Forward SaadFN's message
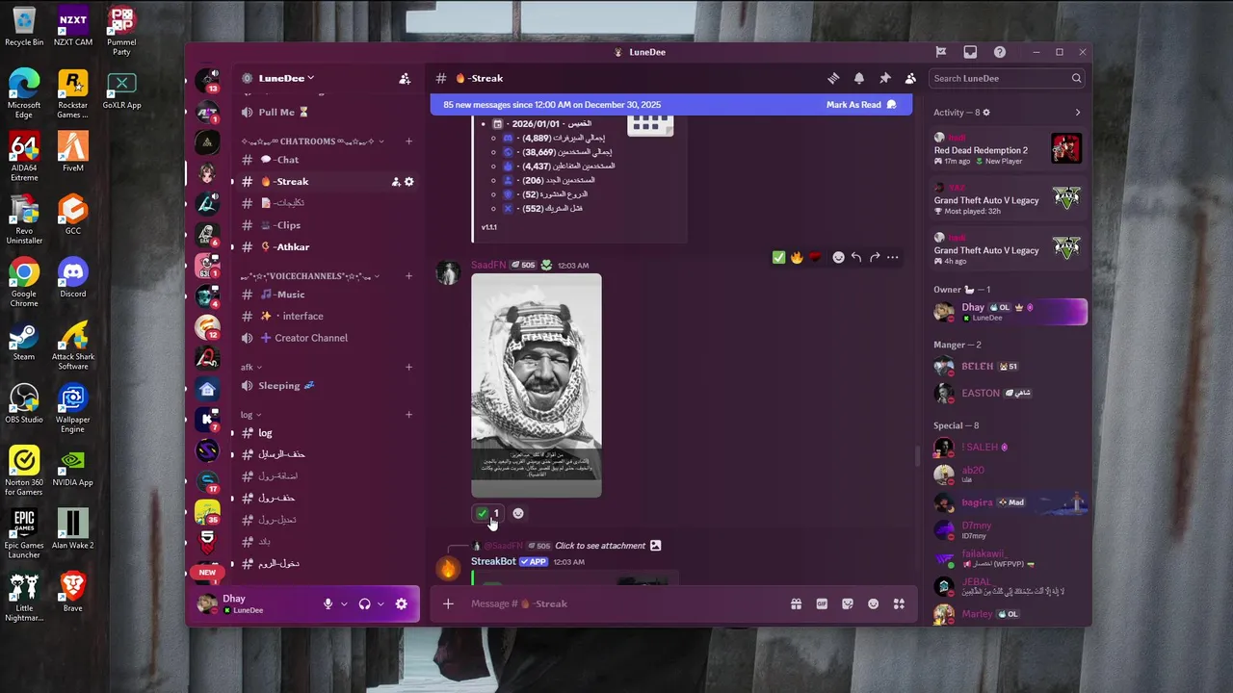 pos(875,257)
